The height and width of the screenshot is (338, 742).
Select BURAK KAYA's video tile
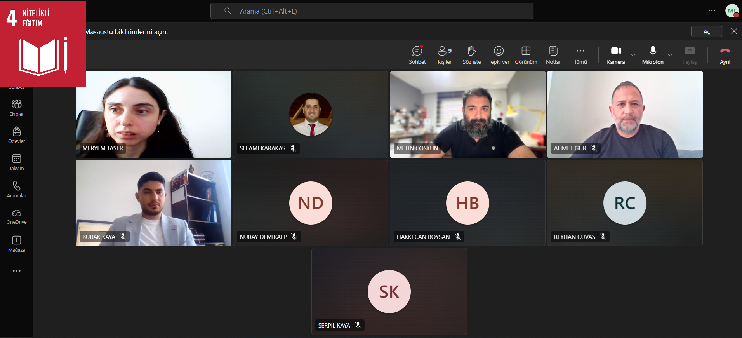pyautogui.click(x=153, y=203)
